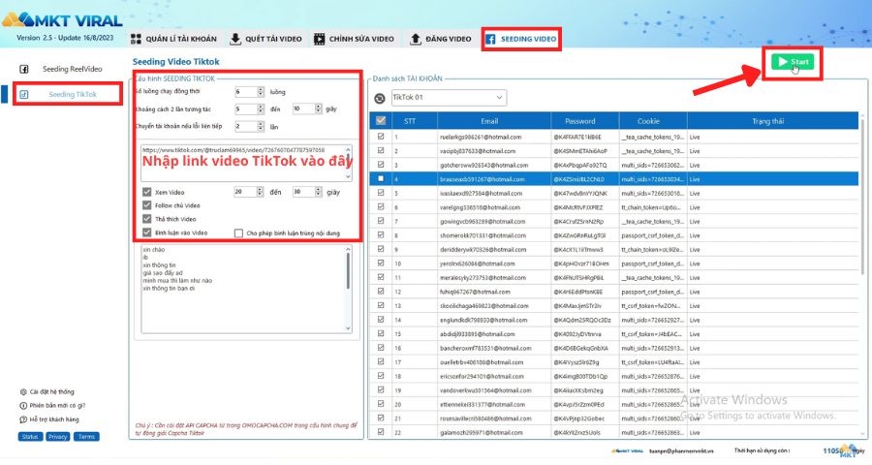Click the Số luồng chạy đồng thời number field

tap(245, 92)
